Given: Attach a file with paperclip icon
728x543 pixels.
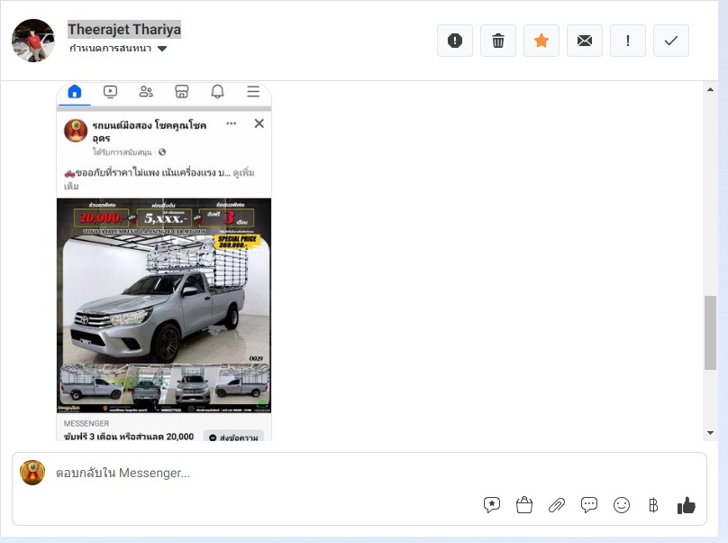Looking at the screenshot, I should pyautogui.click(x=557, y=505).
